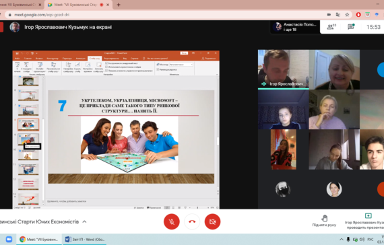This screenshot has height=245, width=384.
Task: Raise hand with Підняти руку button
Action: point(324,221)
